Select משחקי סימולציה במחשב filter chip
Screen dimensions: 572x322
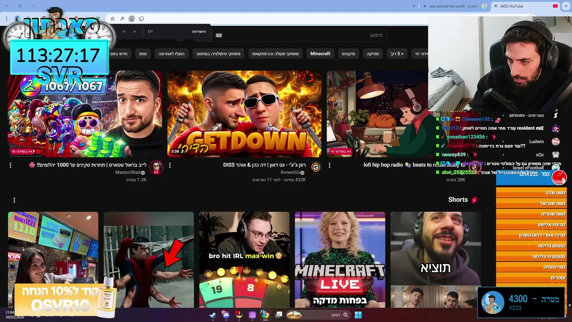click(x=219, y=54)
